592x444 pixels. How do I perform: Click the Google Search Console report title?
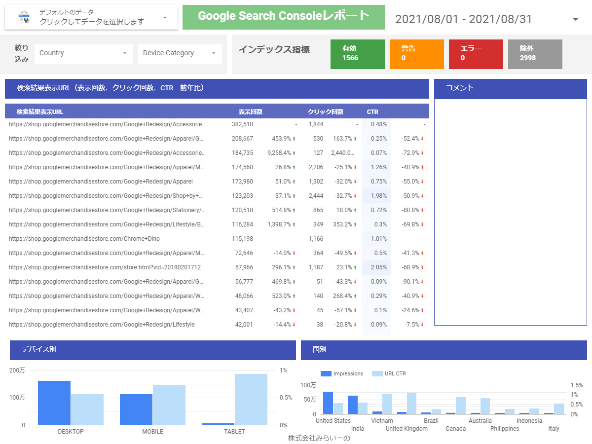tap(284, 17)
